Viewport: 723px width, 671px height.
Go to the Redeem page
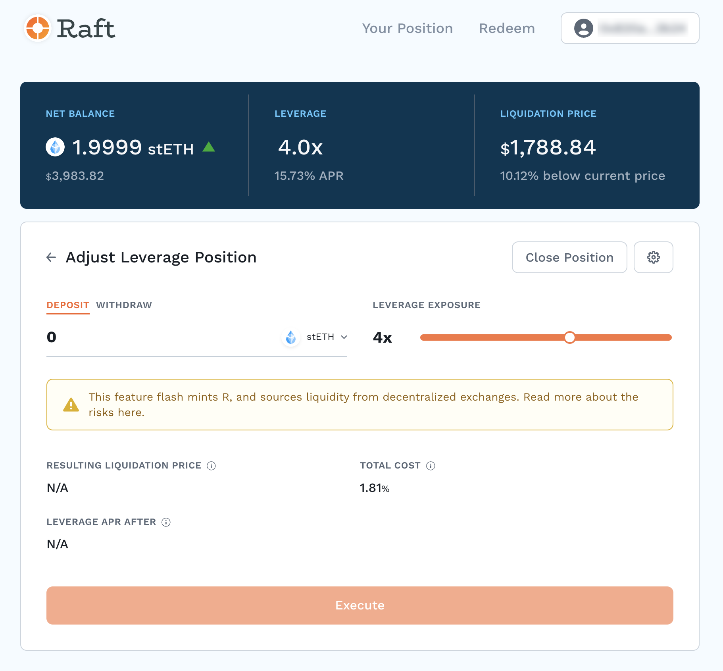[507, 28]
